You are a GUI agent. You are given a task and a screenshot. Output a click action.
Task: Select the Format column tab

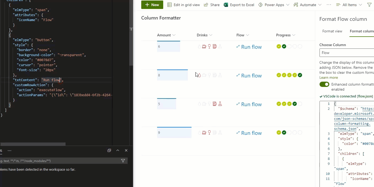coord(362,31)
